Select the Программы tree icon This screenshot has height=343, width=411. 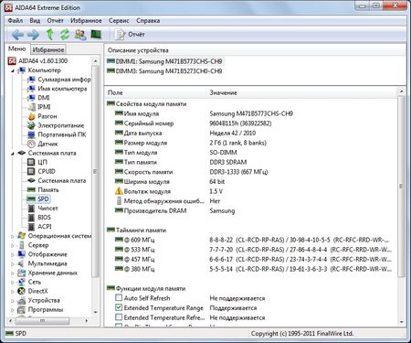click(21, 310)
